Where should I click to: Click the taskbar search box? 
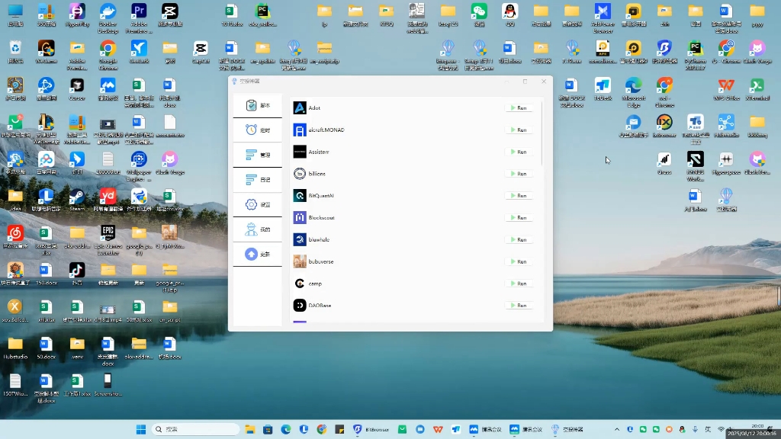[x=195, y=429]
